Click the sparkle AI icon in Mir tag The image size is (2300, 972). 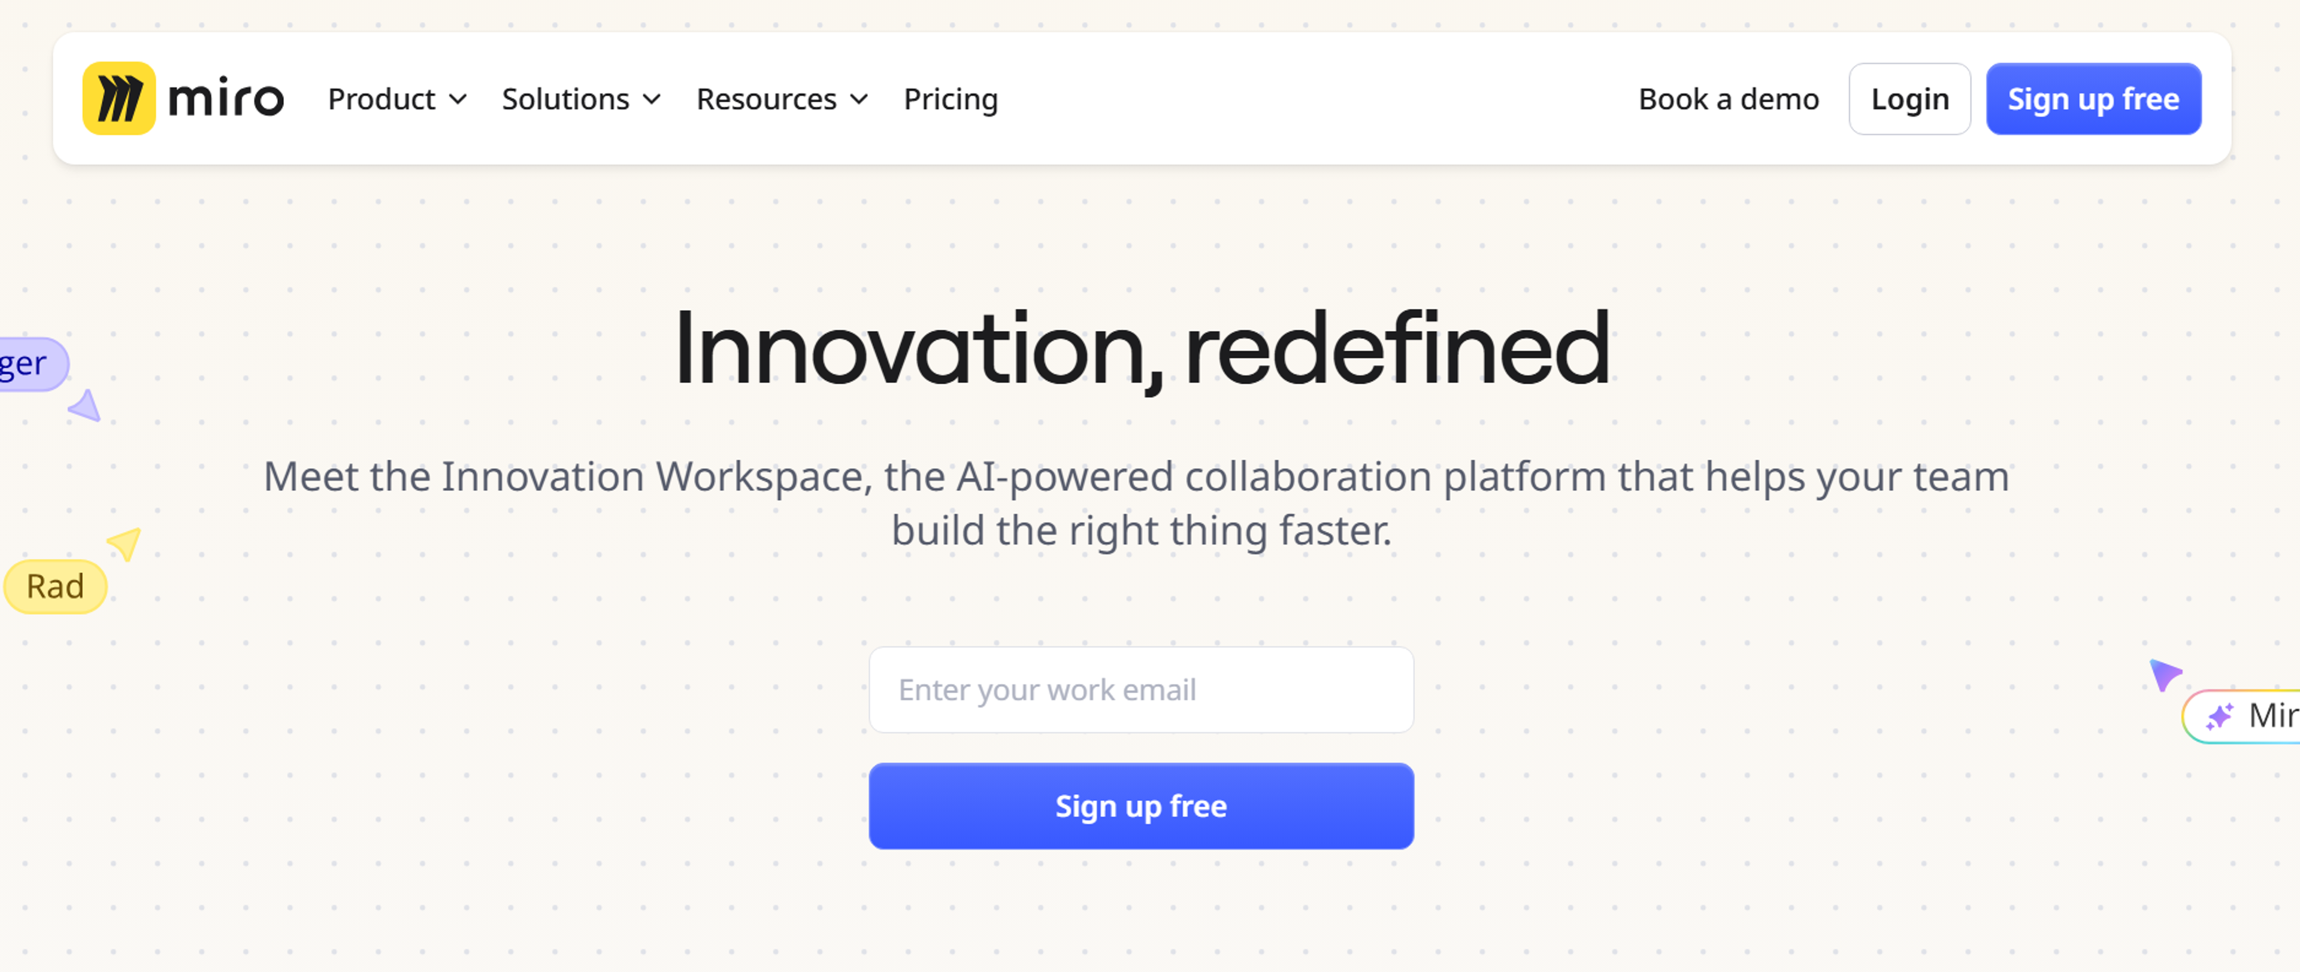coord(2219,716)
